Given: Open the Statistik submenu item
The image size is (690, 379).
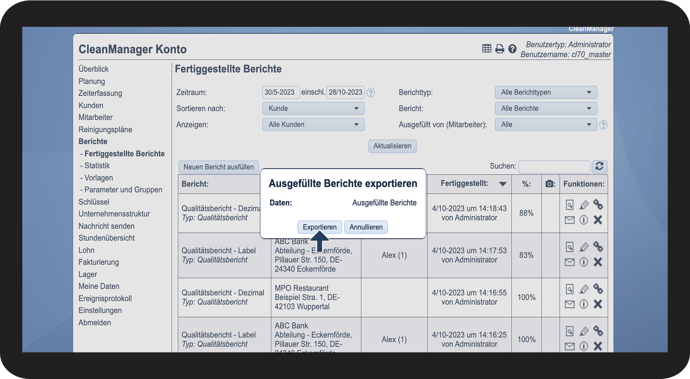Looking at the screenshot, I should (x=97, y=165).
